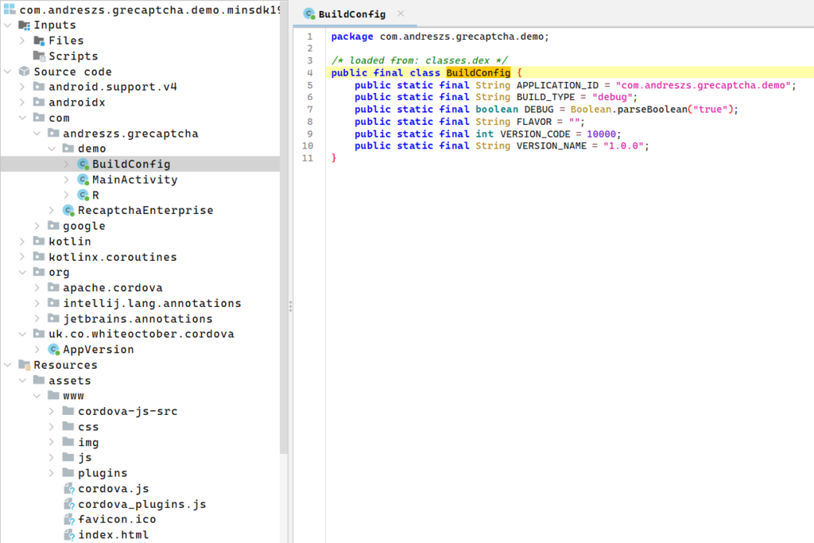Click the cordova.js file icon
814x543 pixels.
(x=69, y=489)
